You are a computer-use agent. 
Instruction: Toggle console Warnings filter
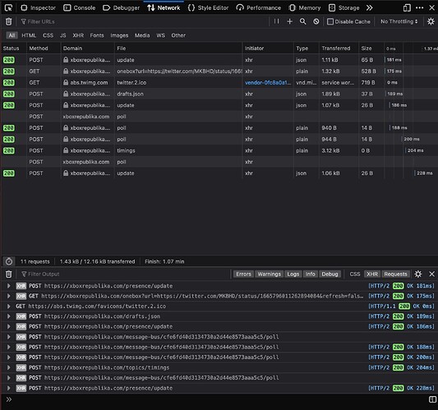269,274
